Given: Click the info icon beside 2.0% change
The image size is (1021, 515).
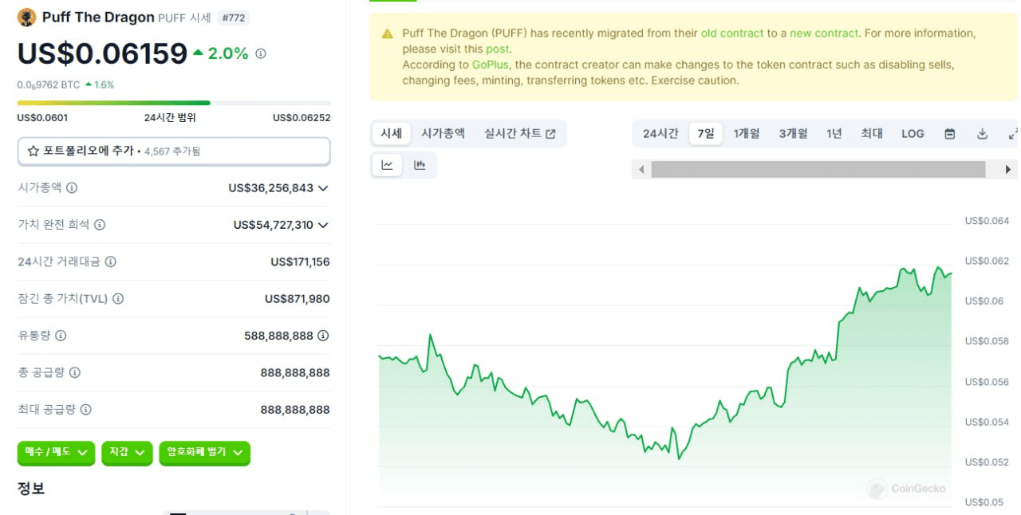Looking at the screenshot, I should coord(261,53).
